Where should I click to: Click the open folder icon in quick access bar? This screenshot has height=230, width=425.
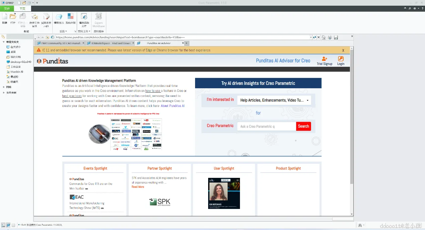pos(24,3)
